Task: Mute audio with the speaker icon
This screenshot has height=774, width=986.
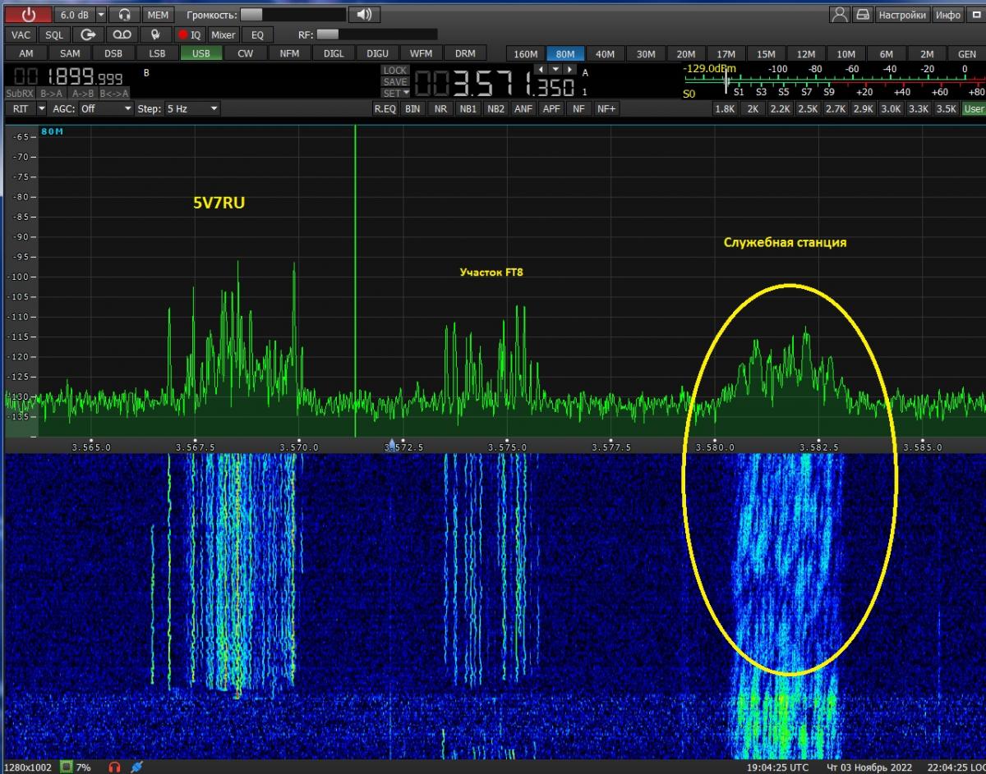Action: tap(365, 15)
